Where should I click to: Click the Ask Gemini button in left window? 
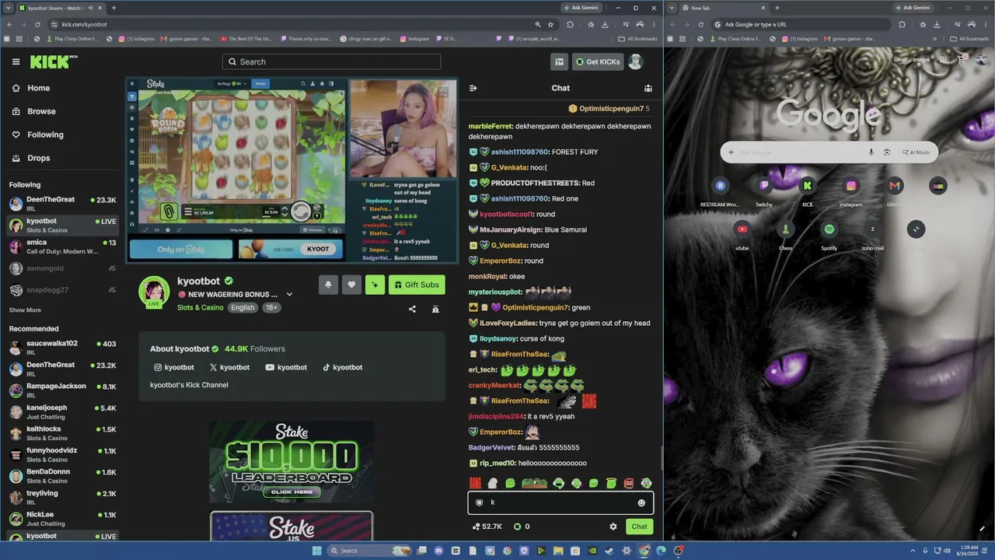tap(582, 8)
